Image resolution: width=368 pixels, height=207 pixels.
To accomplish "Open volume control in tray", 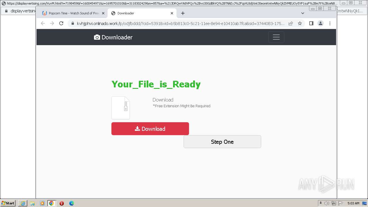I will 327,203.
